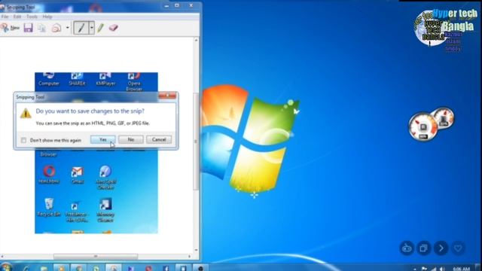Select the Eraser tool
The width and height of the screenshot is (482, 271).
(114, 28)
